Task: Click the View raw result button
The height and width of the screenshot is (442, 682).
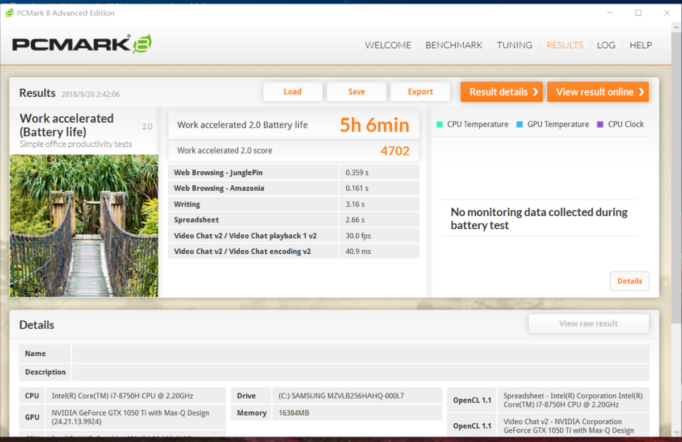Action: pyautogui.click(x=589, y=323)
